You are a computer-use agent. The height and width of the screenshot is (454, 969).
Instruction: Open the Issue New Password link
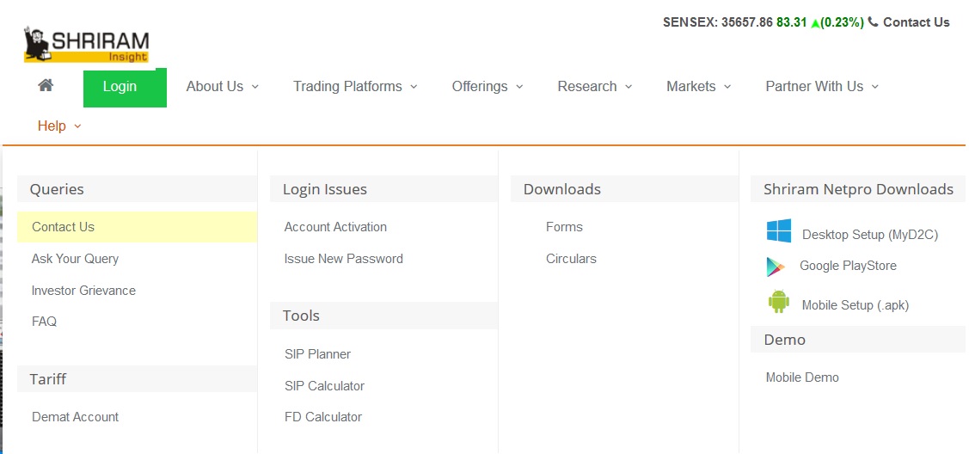click(x=344, y=259)
